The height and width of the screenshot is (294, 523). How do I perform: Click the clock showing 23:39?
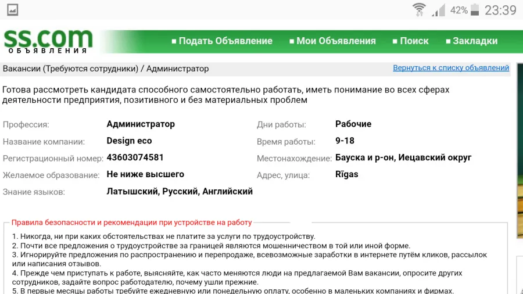coord(500,10)
